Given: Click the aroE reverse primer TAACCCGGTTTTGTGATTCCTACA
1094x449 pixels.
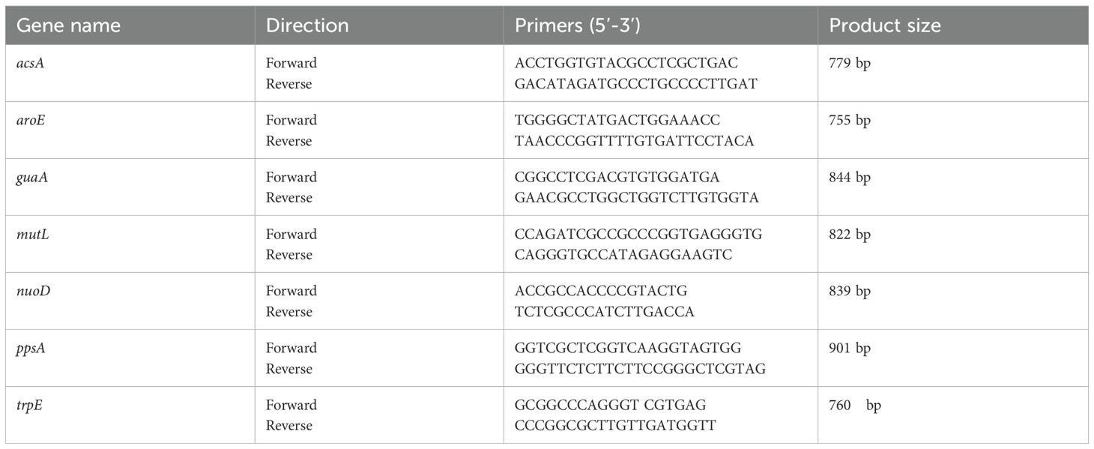Looking at the screenshot, I should pos(634,141).
